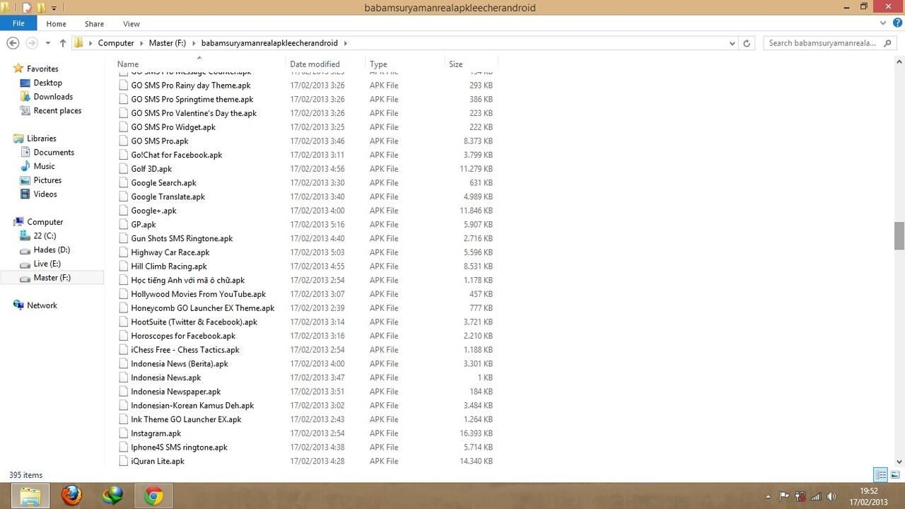Select Favorites in the navigation pane
The image size is (905, 509).
pos(42,69)
